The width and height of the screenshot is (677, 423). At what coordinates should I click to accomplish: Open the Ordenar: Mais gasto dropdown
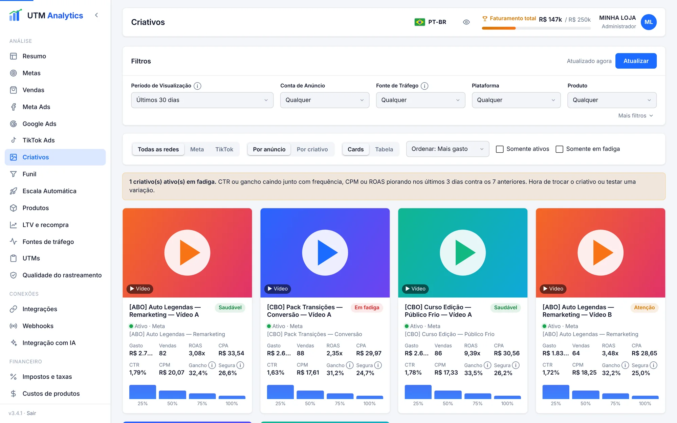(x=447, y=149)
